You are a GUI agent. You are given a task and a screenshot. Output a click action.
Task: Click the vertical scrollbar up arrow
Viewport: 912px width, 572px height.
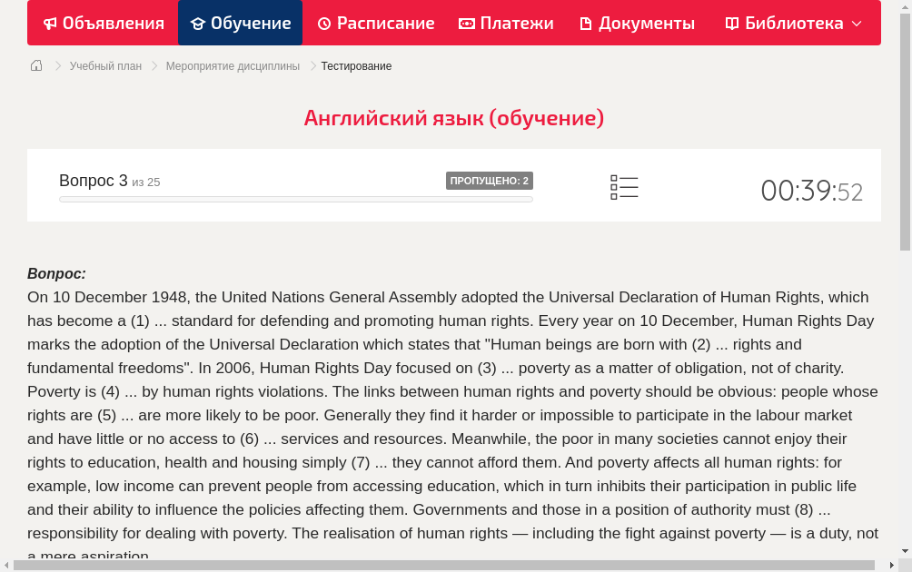(905, 6)
